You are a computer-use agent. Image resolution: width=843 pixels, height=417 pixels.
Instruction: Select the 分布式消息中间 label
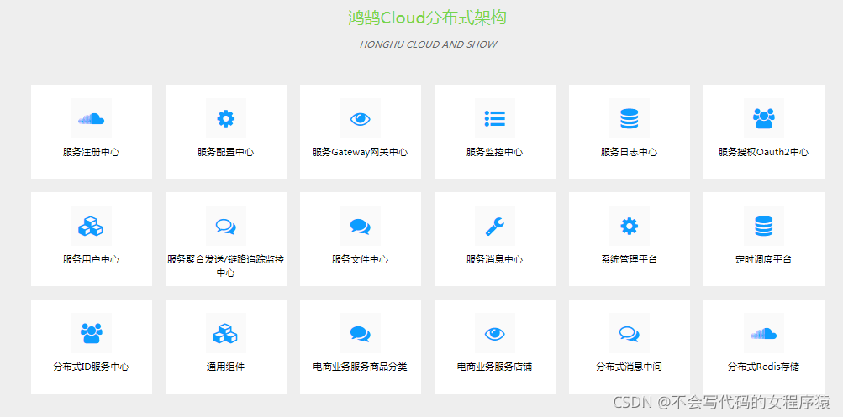[x=629, y=367]
